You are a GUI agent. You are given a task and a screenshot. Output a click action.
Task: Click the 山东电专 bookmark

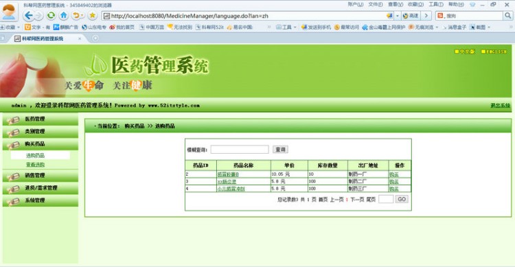[x=94, y=27]
